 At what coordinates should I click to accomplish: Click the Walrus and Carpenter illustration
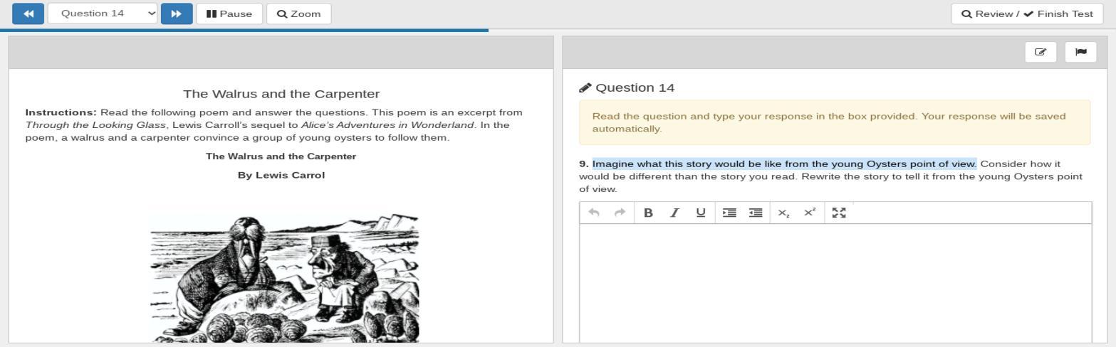284,277
